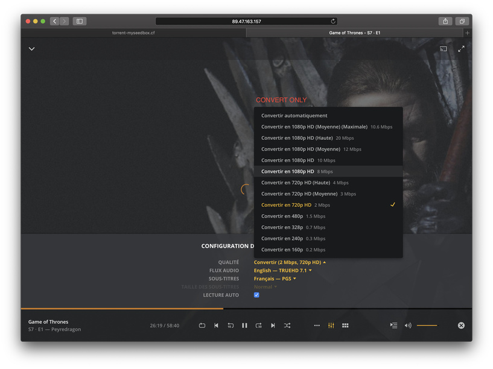Select Convertir en 720p HD (Haute) 4 Mbps

328,183
